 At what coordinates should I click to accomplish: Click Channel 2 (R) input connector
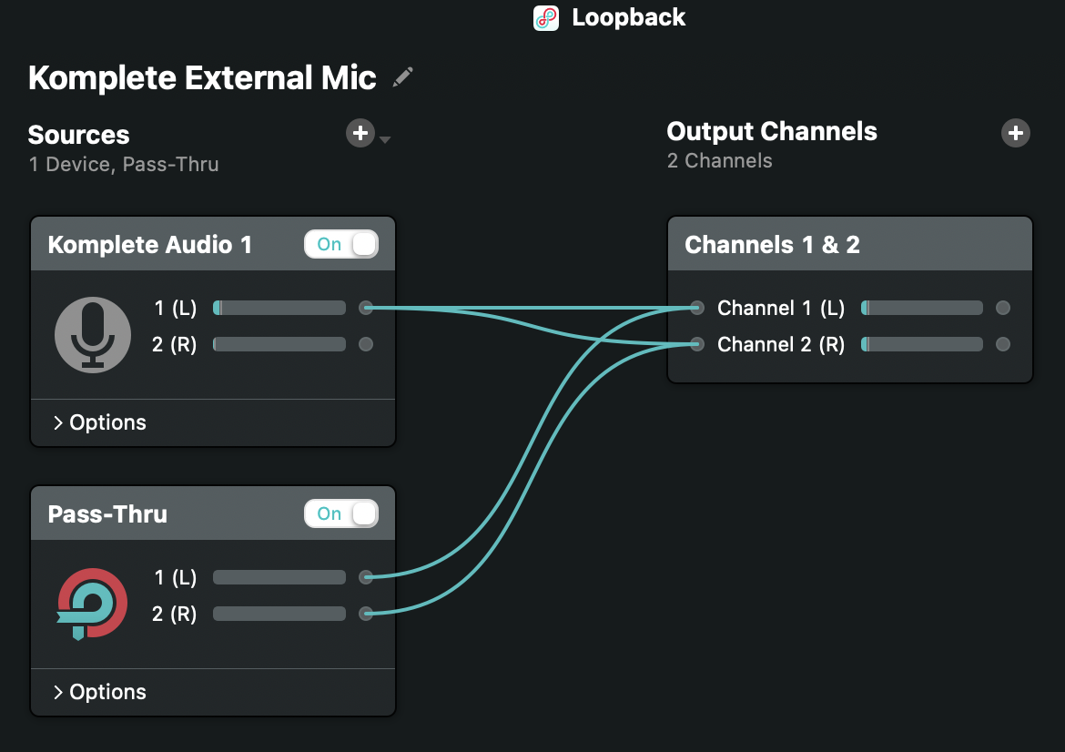[697, 344]
